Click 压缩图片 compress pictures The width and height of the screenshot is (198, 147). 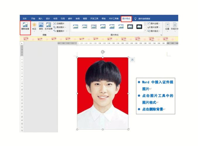click(x=59, y=24)
